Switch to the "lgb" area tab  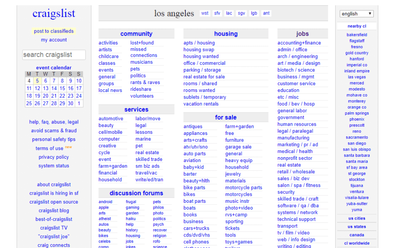[x=254, y=13]
